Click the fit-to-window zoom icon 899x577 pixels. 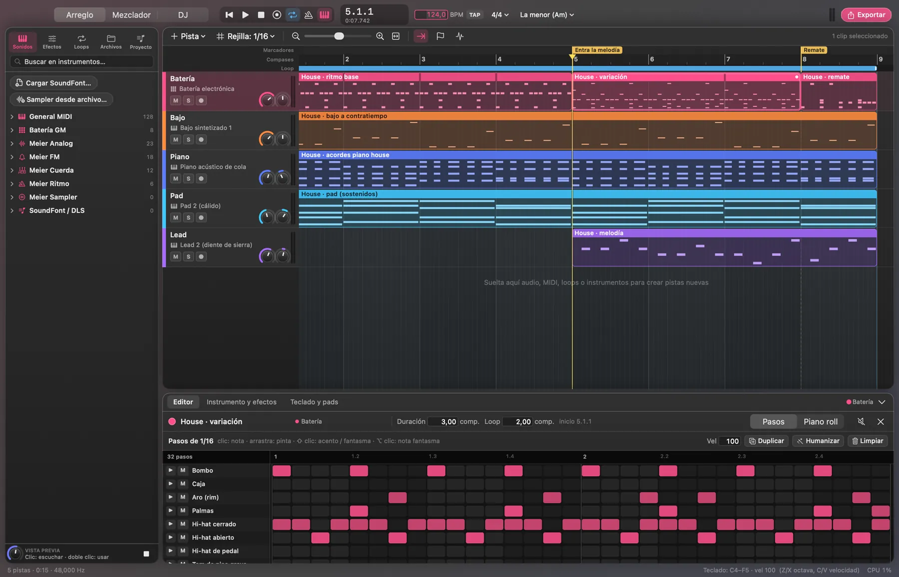point(396,36)
